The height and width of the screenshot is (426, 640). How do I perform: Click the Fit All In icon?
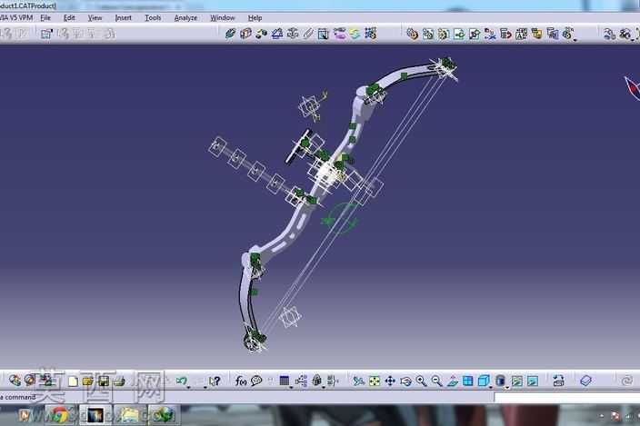click(x=375, y=381)
